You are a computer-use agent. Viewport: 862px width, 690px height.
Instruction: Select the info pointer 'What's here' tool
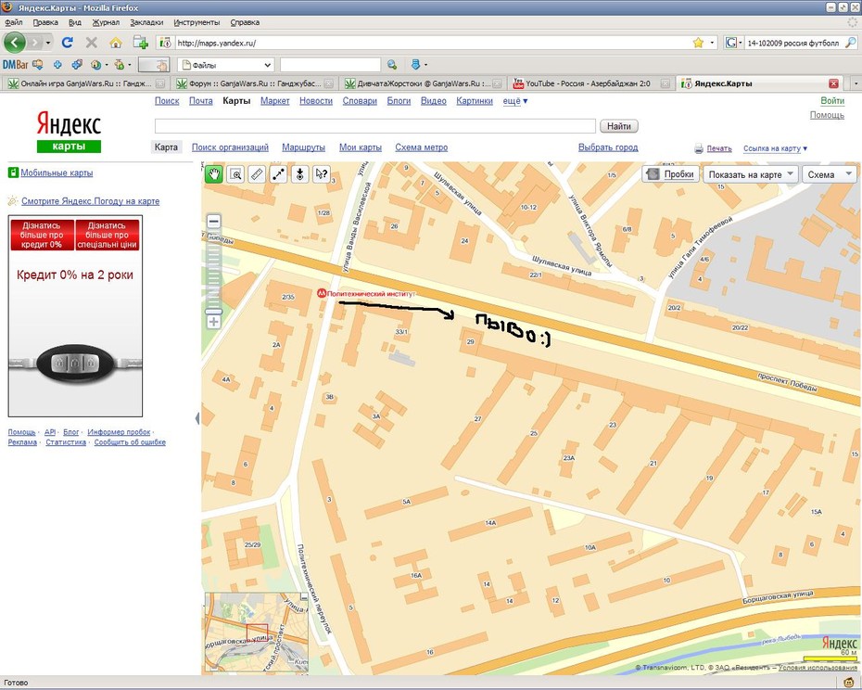(321, 174)
